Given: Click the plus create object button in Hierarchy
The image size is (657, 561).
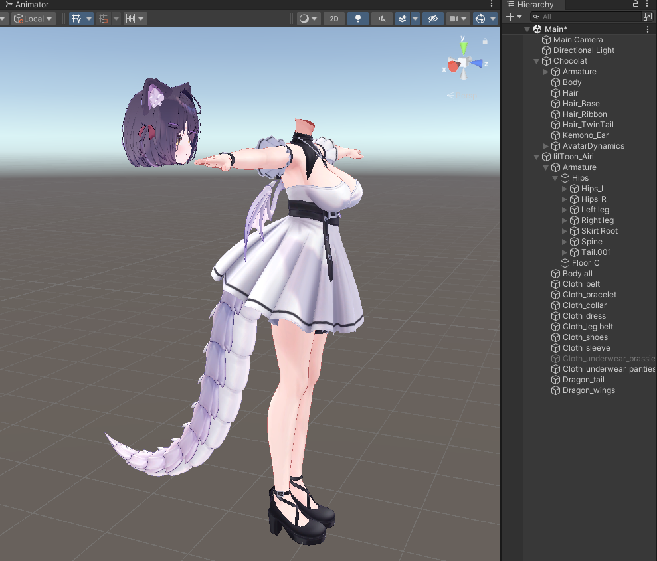Looking at the screenshot, I should (510, 17).
